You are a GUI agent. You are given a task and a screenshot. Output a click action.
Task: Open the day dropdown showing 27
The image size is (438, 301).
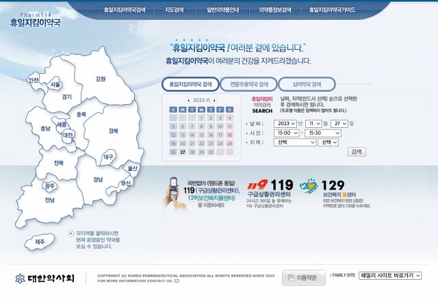tap(339, 124)
